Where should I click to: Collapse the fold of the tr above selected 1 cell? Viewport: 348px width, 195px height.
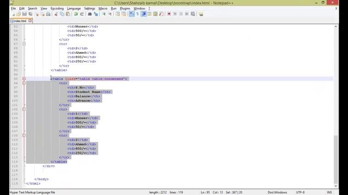[x=24, y=109]
